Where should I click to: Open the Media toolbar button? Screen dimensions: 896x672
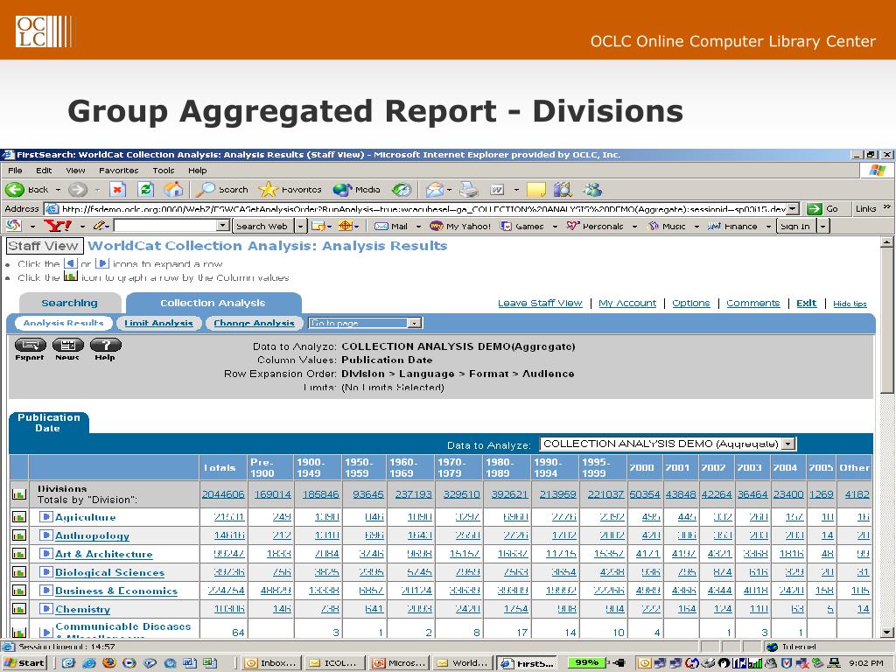(357, 190)
